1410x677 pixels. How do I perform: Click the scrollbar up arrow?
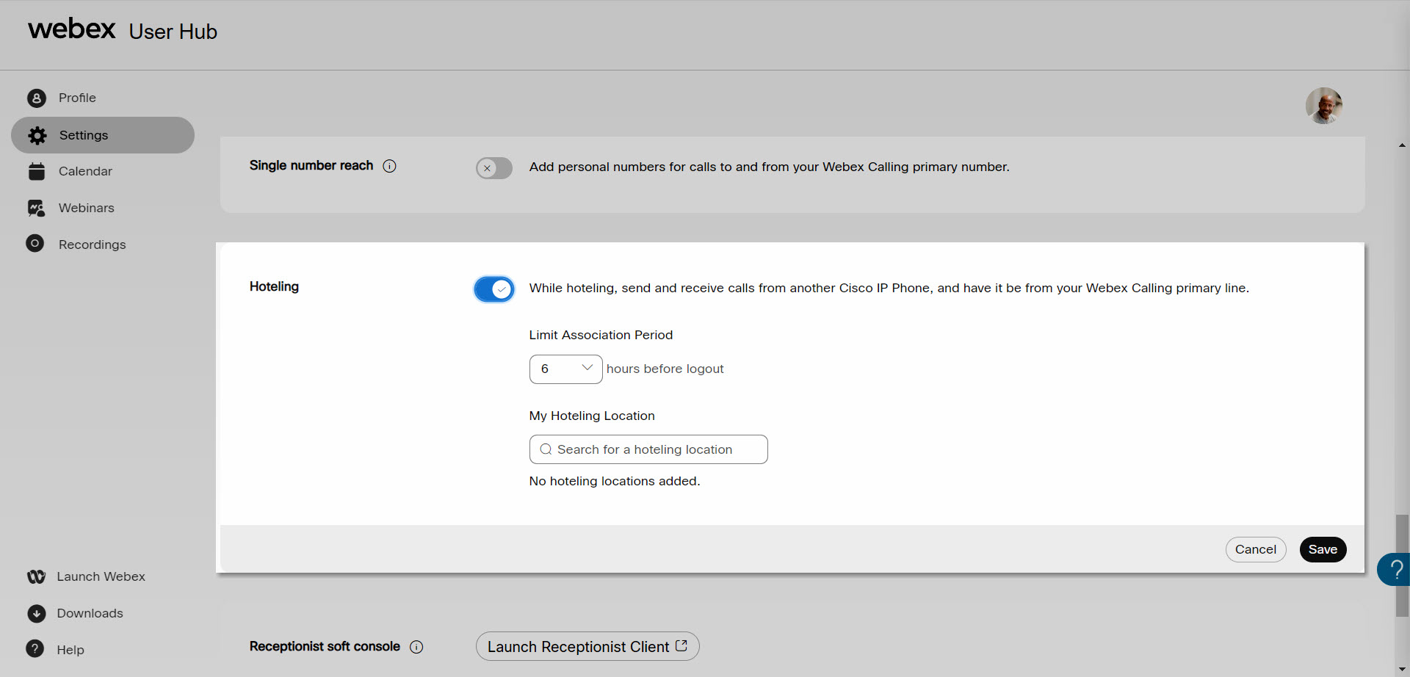[1403, 145]
